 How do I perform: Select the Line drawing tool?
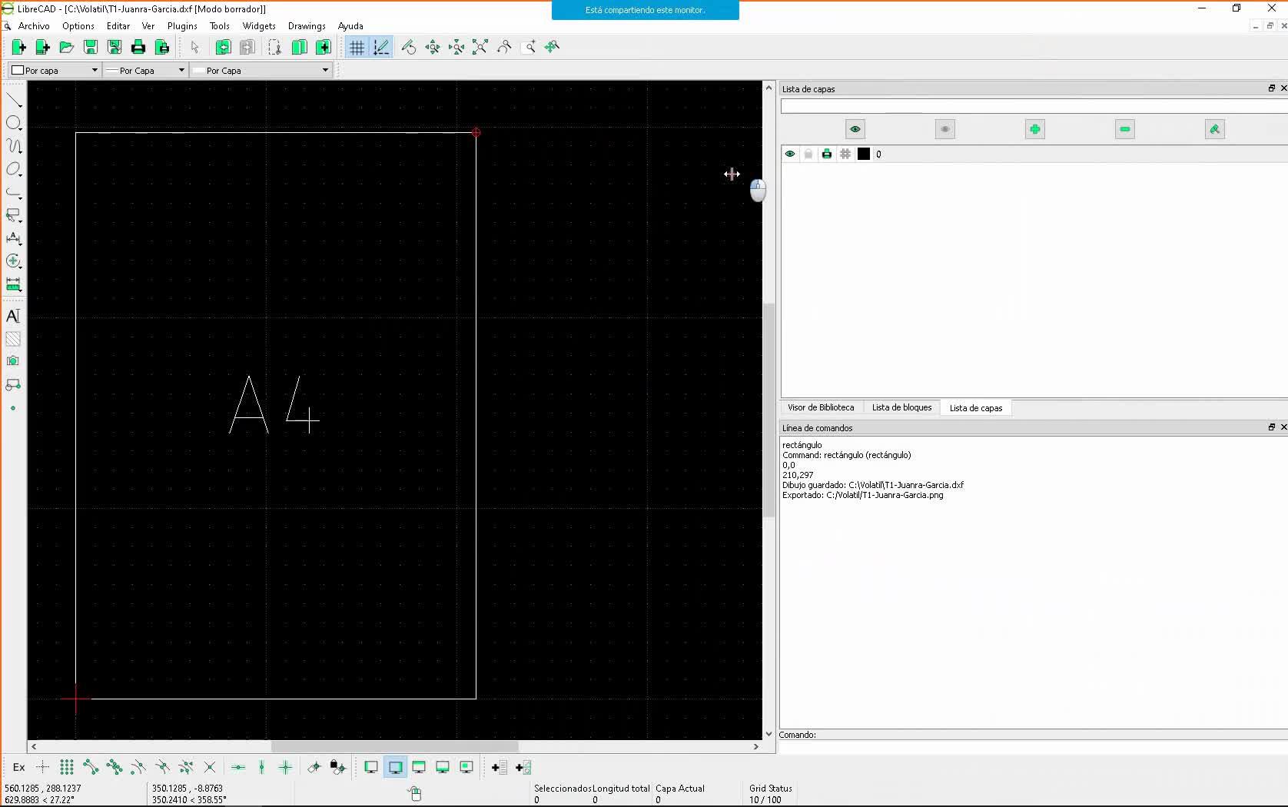(x=14, y=101)
